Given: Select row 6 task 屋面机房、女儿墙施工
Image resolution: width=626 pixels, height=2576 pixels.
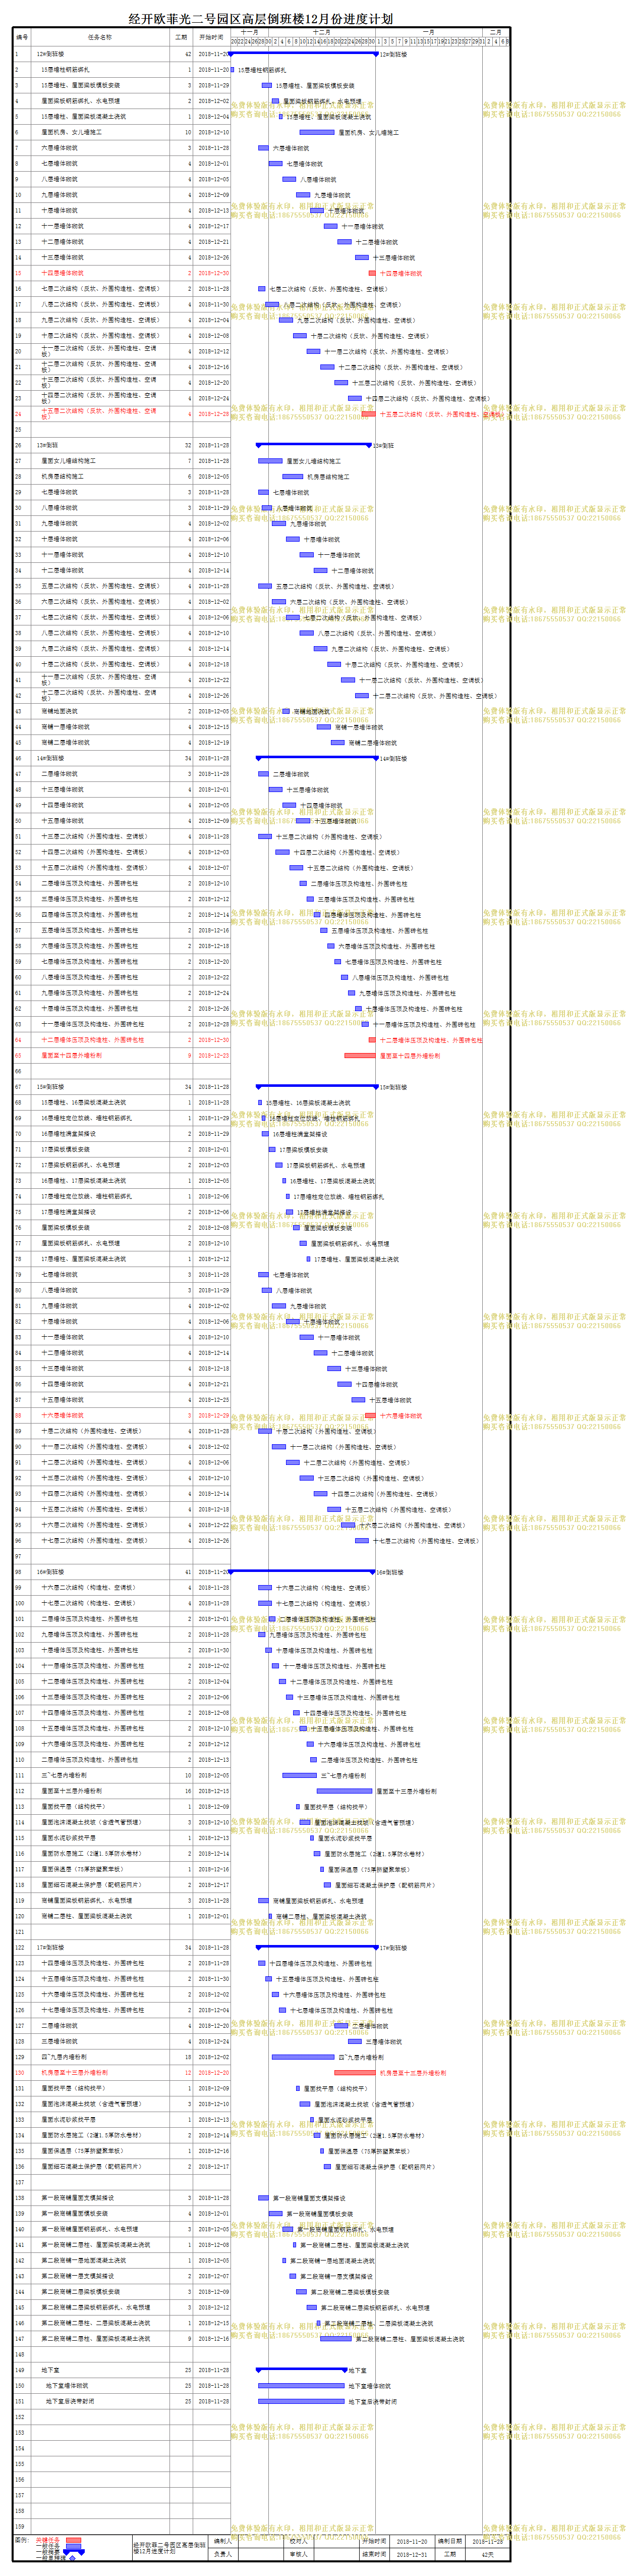Looking at the screenshot, I should (71, 132).
